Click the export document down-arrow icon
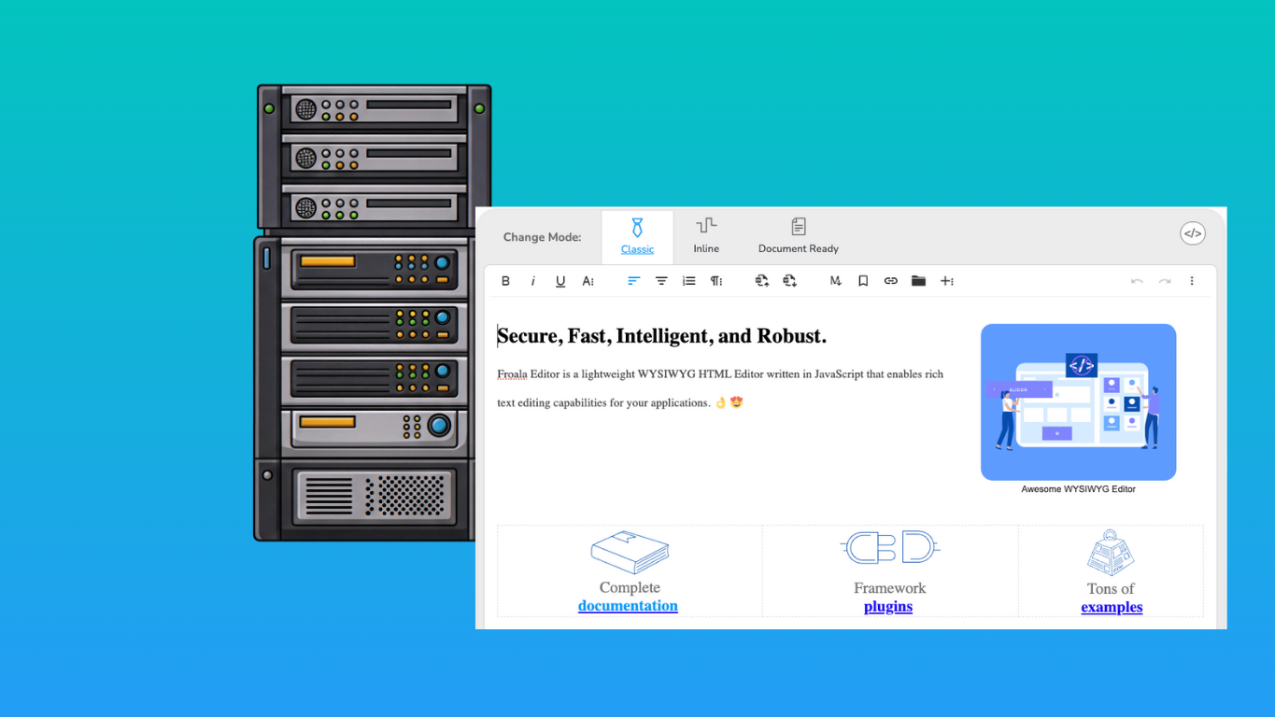The image size is (1275, 717). 789,281
